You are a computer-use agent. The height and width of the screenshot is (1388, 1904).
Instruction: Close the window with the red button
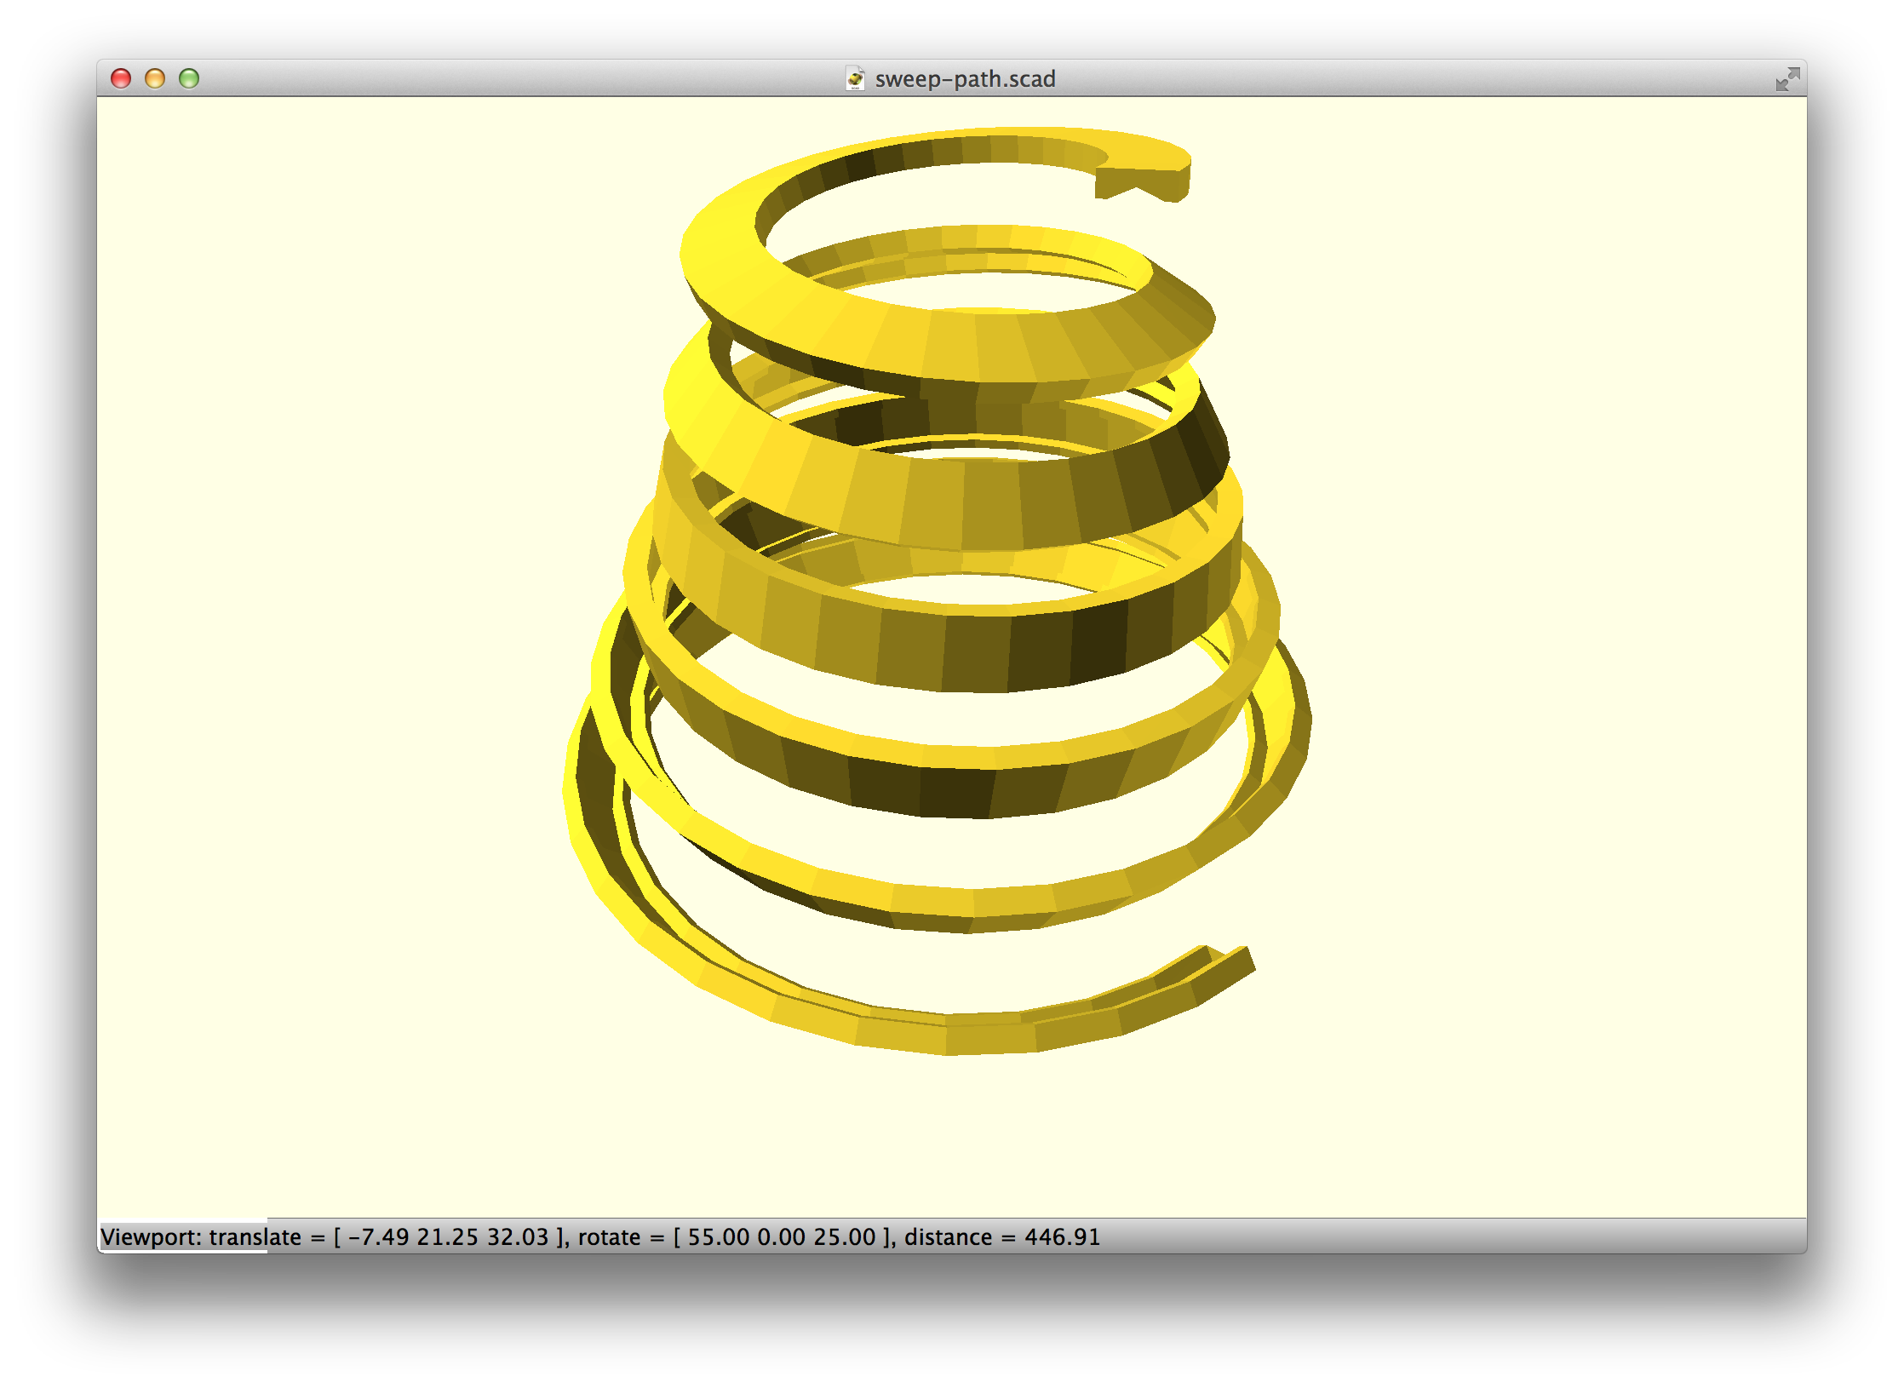(x=121, y=79)
